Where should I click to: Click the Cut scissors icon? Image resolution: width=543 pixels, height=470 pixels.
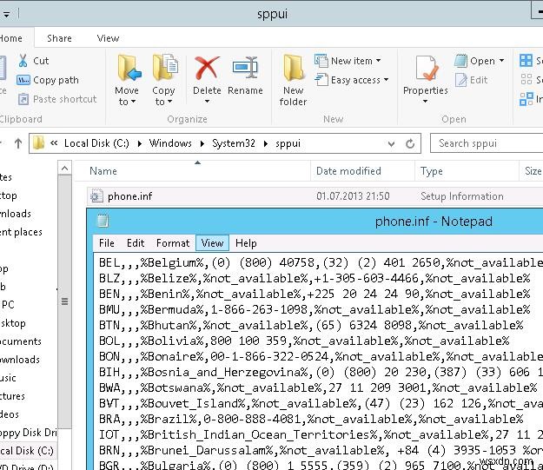pos(23,61)
